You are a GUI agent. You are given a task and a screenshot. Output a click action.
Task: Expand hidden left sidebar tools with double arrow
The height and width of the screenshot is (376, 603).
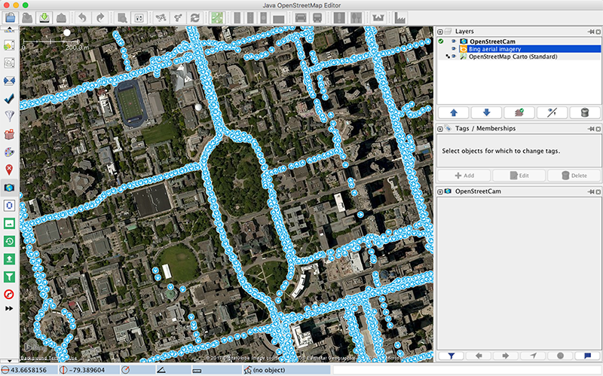click(10, 309)
